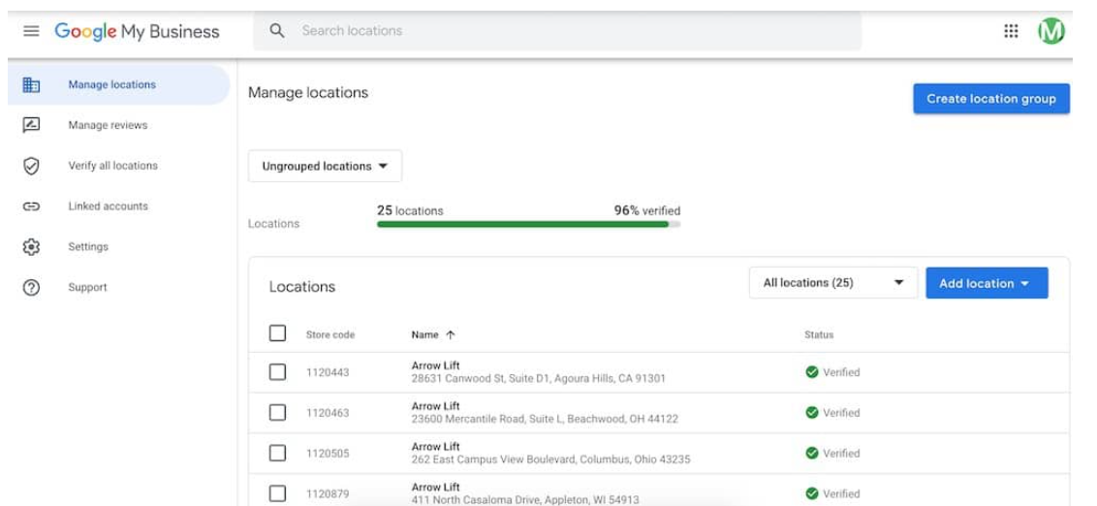Open Arrow Lift at 28631 Canwood St

click(x=538, y=372)
